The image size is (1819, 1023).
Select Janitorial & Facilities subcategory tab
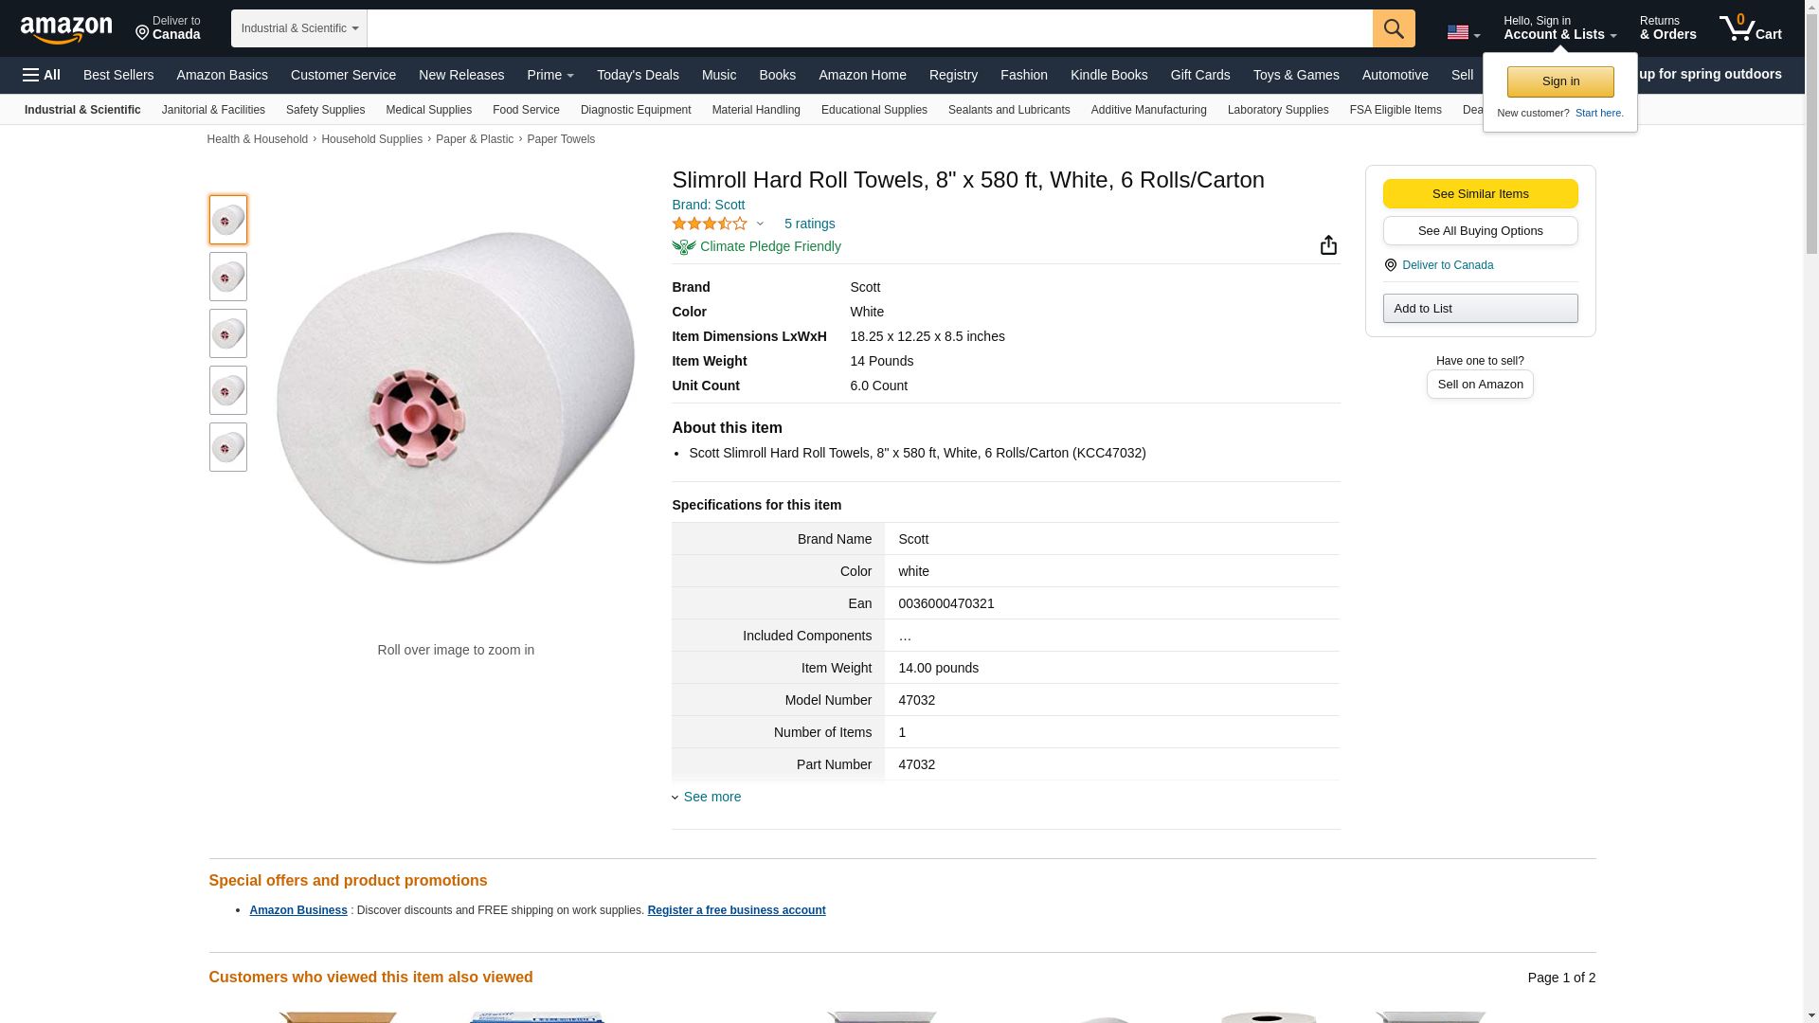(x=213, y=110)
